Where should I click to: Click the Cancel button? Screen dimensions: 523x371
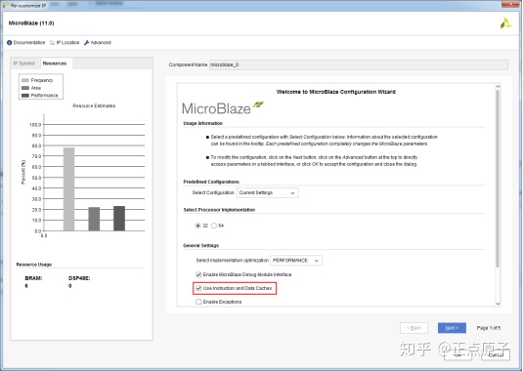pos(495,354)
